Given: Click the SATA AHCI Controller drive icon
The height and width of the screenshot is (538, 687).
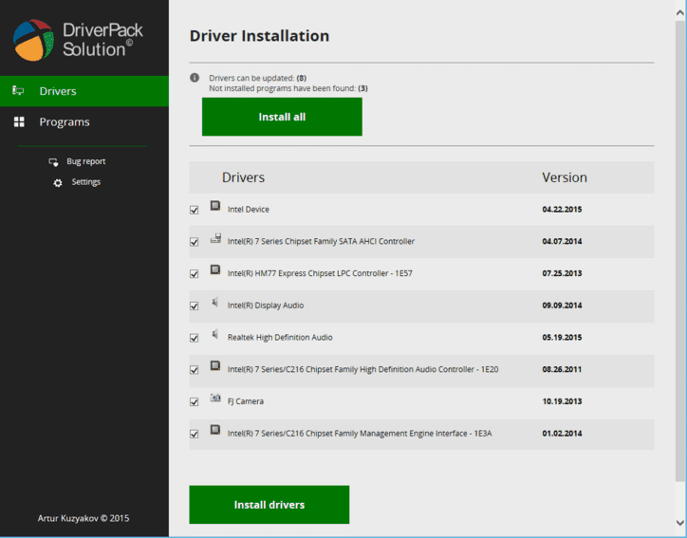Looking at the screenshot, I should (215, 238).
